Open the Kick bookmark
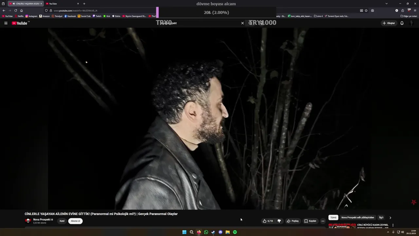 click(107, 16)
